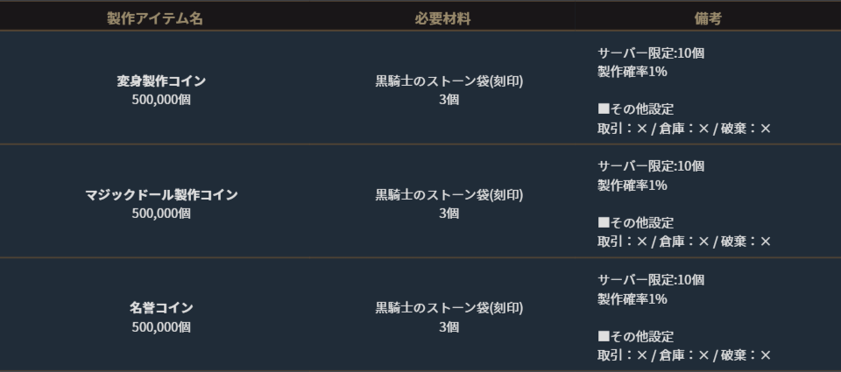841x372 pixels.
Task: Select the 変身製作コイン item name
Action: [x=160, y=81]
